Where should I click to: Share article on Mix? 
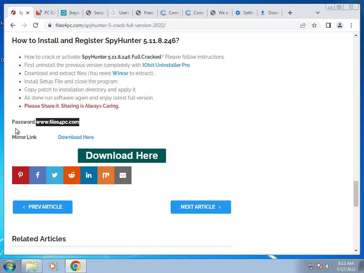106,175
